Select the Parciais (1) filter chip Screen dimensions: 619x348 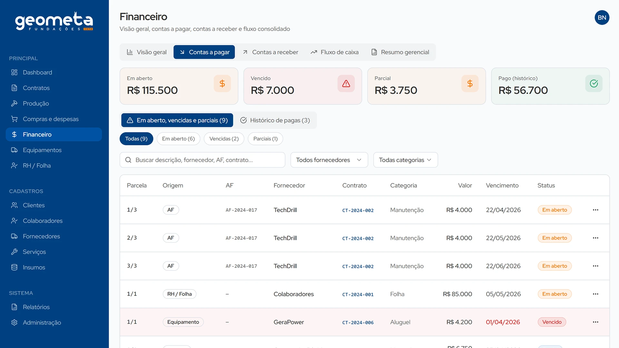pos(265,139)
